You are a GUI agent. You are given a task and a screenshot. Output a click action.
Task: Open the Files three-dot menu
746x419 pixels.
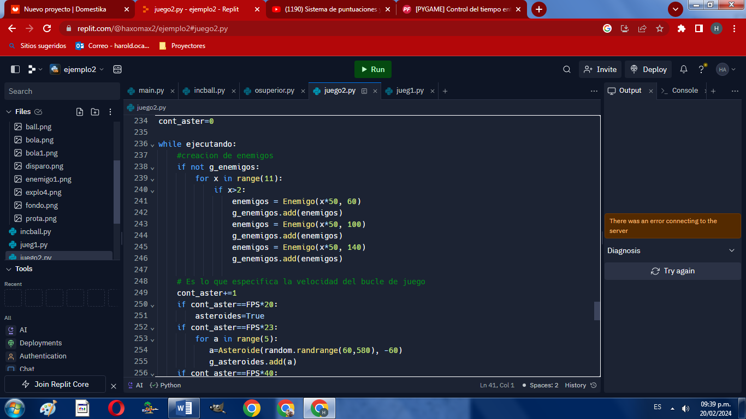point(110,111)
